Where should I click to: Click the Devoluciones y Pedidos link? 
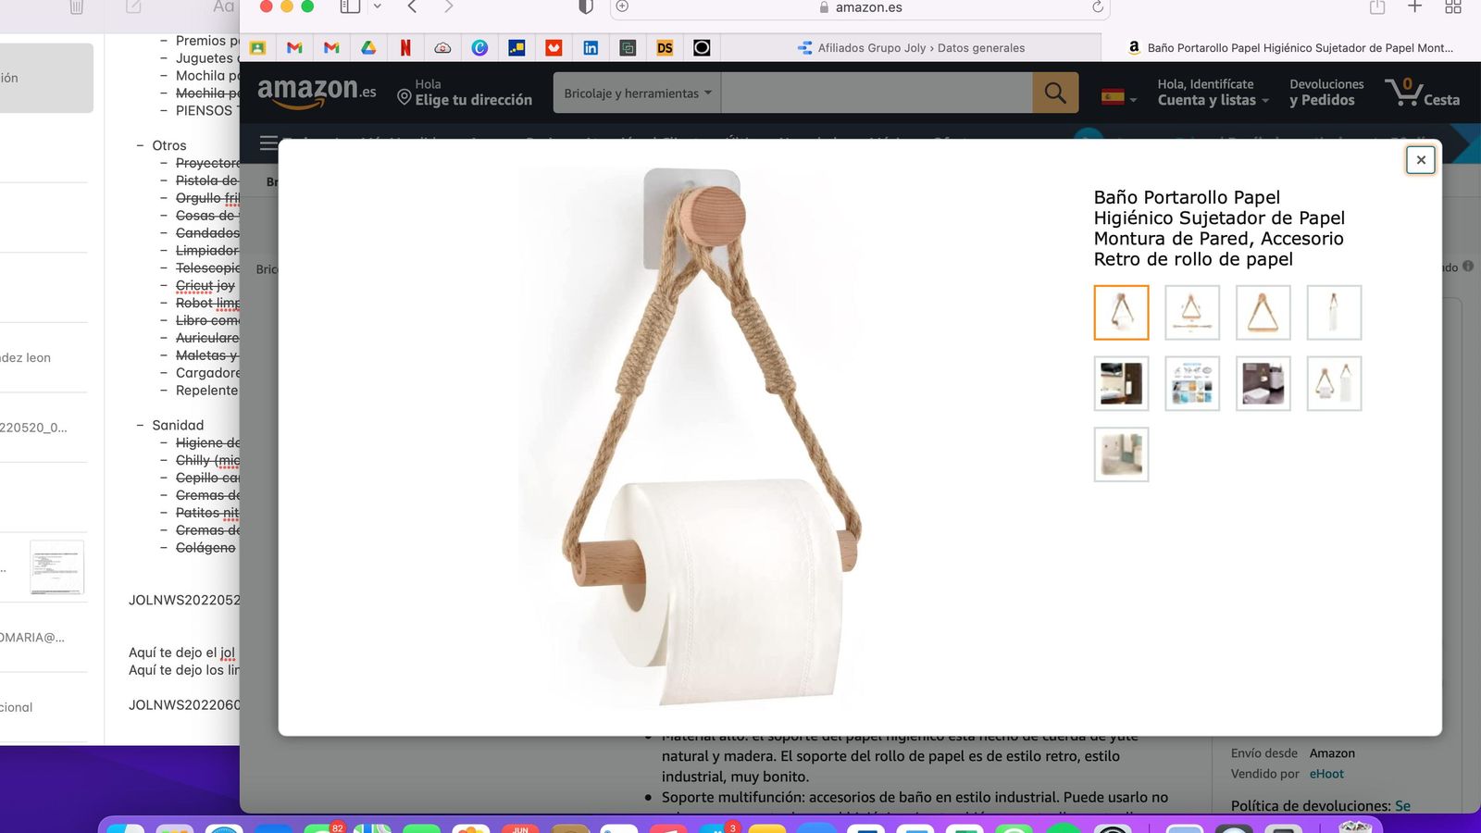pos(1325,92)
